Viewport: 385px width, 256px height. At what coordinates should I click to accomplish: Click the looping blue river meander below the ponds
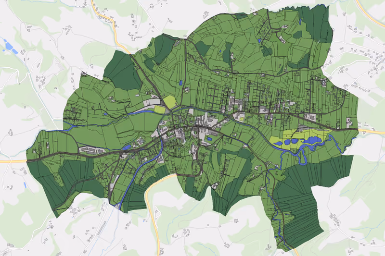pos(302,157)
